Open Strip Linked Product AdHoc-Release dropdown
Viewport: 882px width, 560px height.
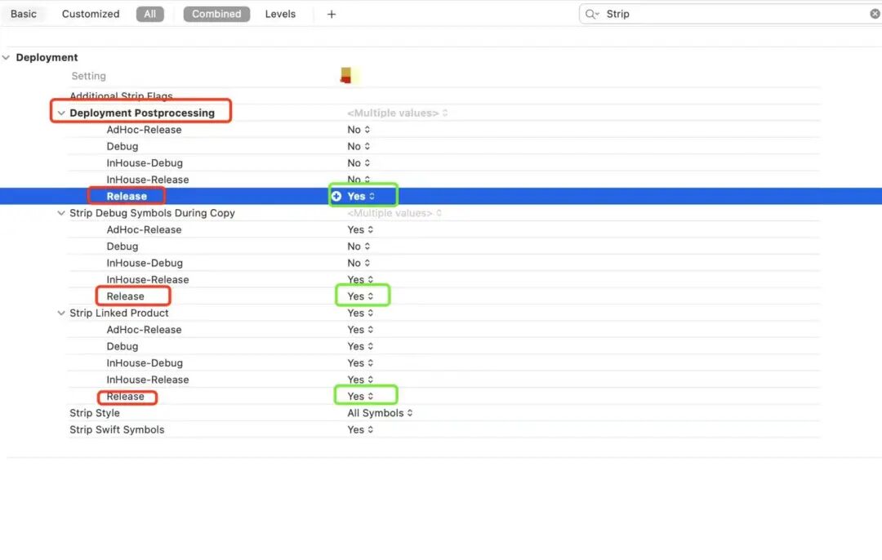pos(360,330)
